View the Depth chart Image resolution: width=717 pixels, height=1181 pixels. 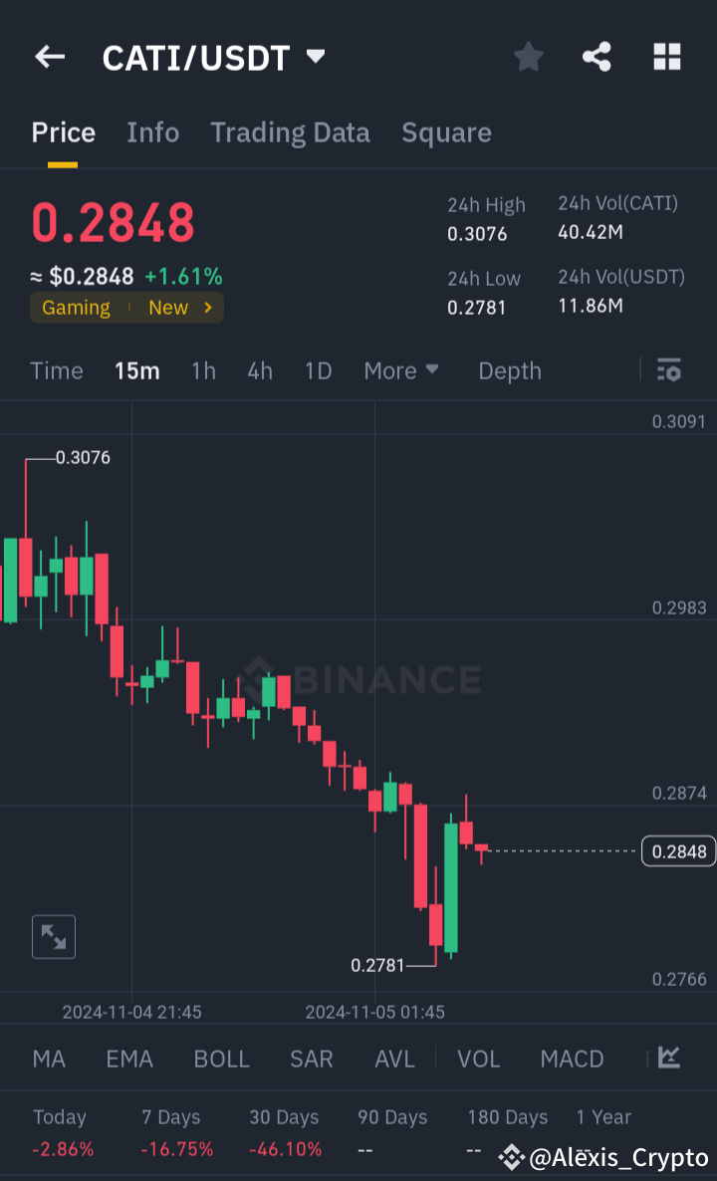(509, 370)
